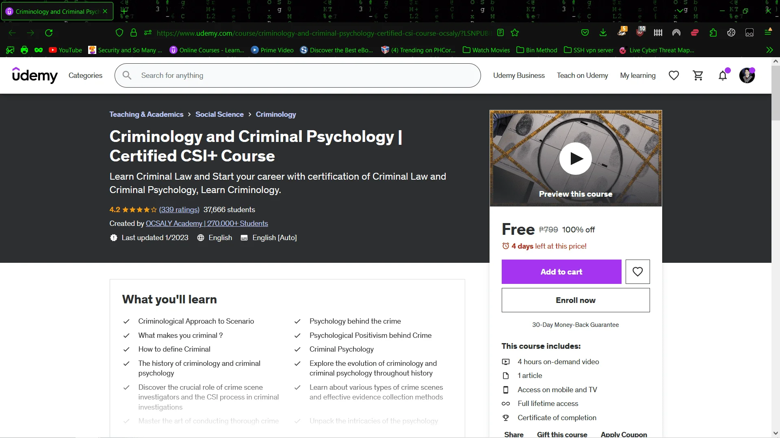Open the extensions puzzle piece icon
This screenshot has height=438, width=780.
click(713, 33)
